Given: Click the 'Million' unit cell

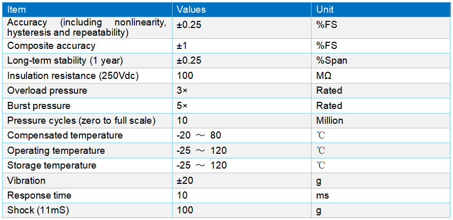Looking at the screenshot, I should coord(329,121).
